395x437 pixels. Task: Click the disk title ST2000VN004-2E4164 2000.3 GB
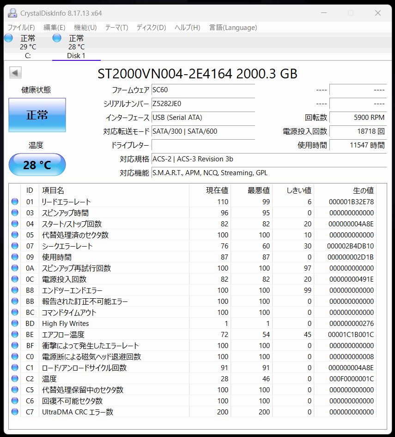[197, 74]
